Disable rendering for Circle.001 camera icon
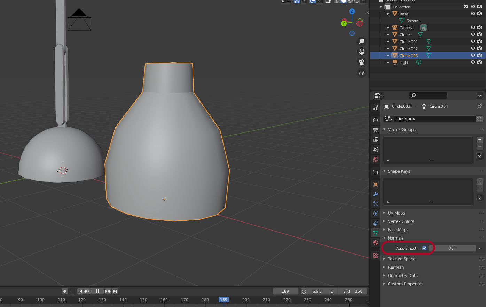This screenshot has width=486, height=307. (x=480, y=41)
